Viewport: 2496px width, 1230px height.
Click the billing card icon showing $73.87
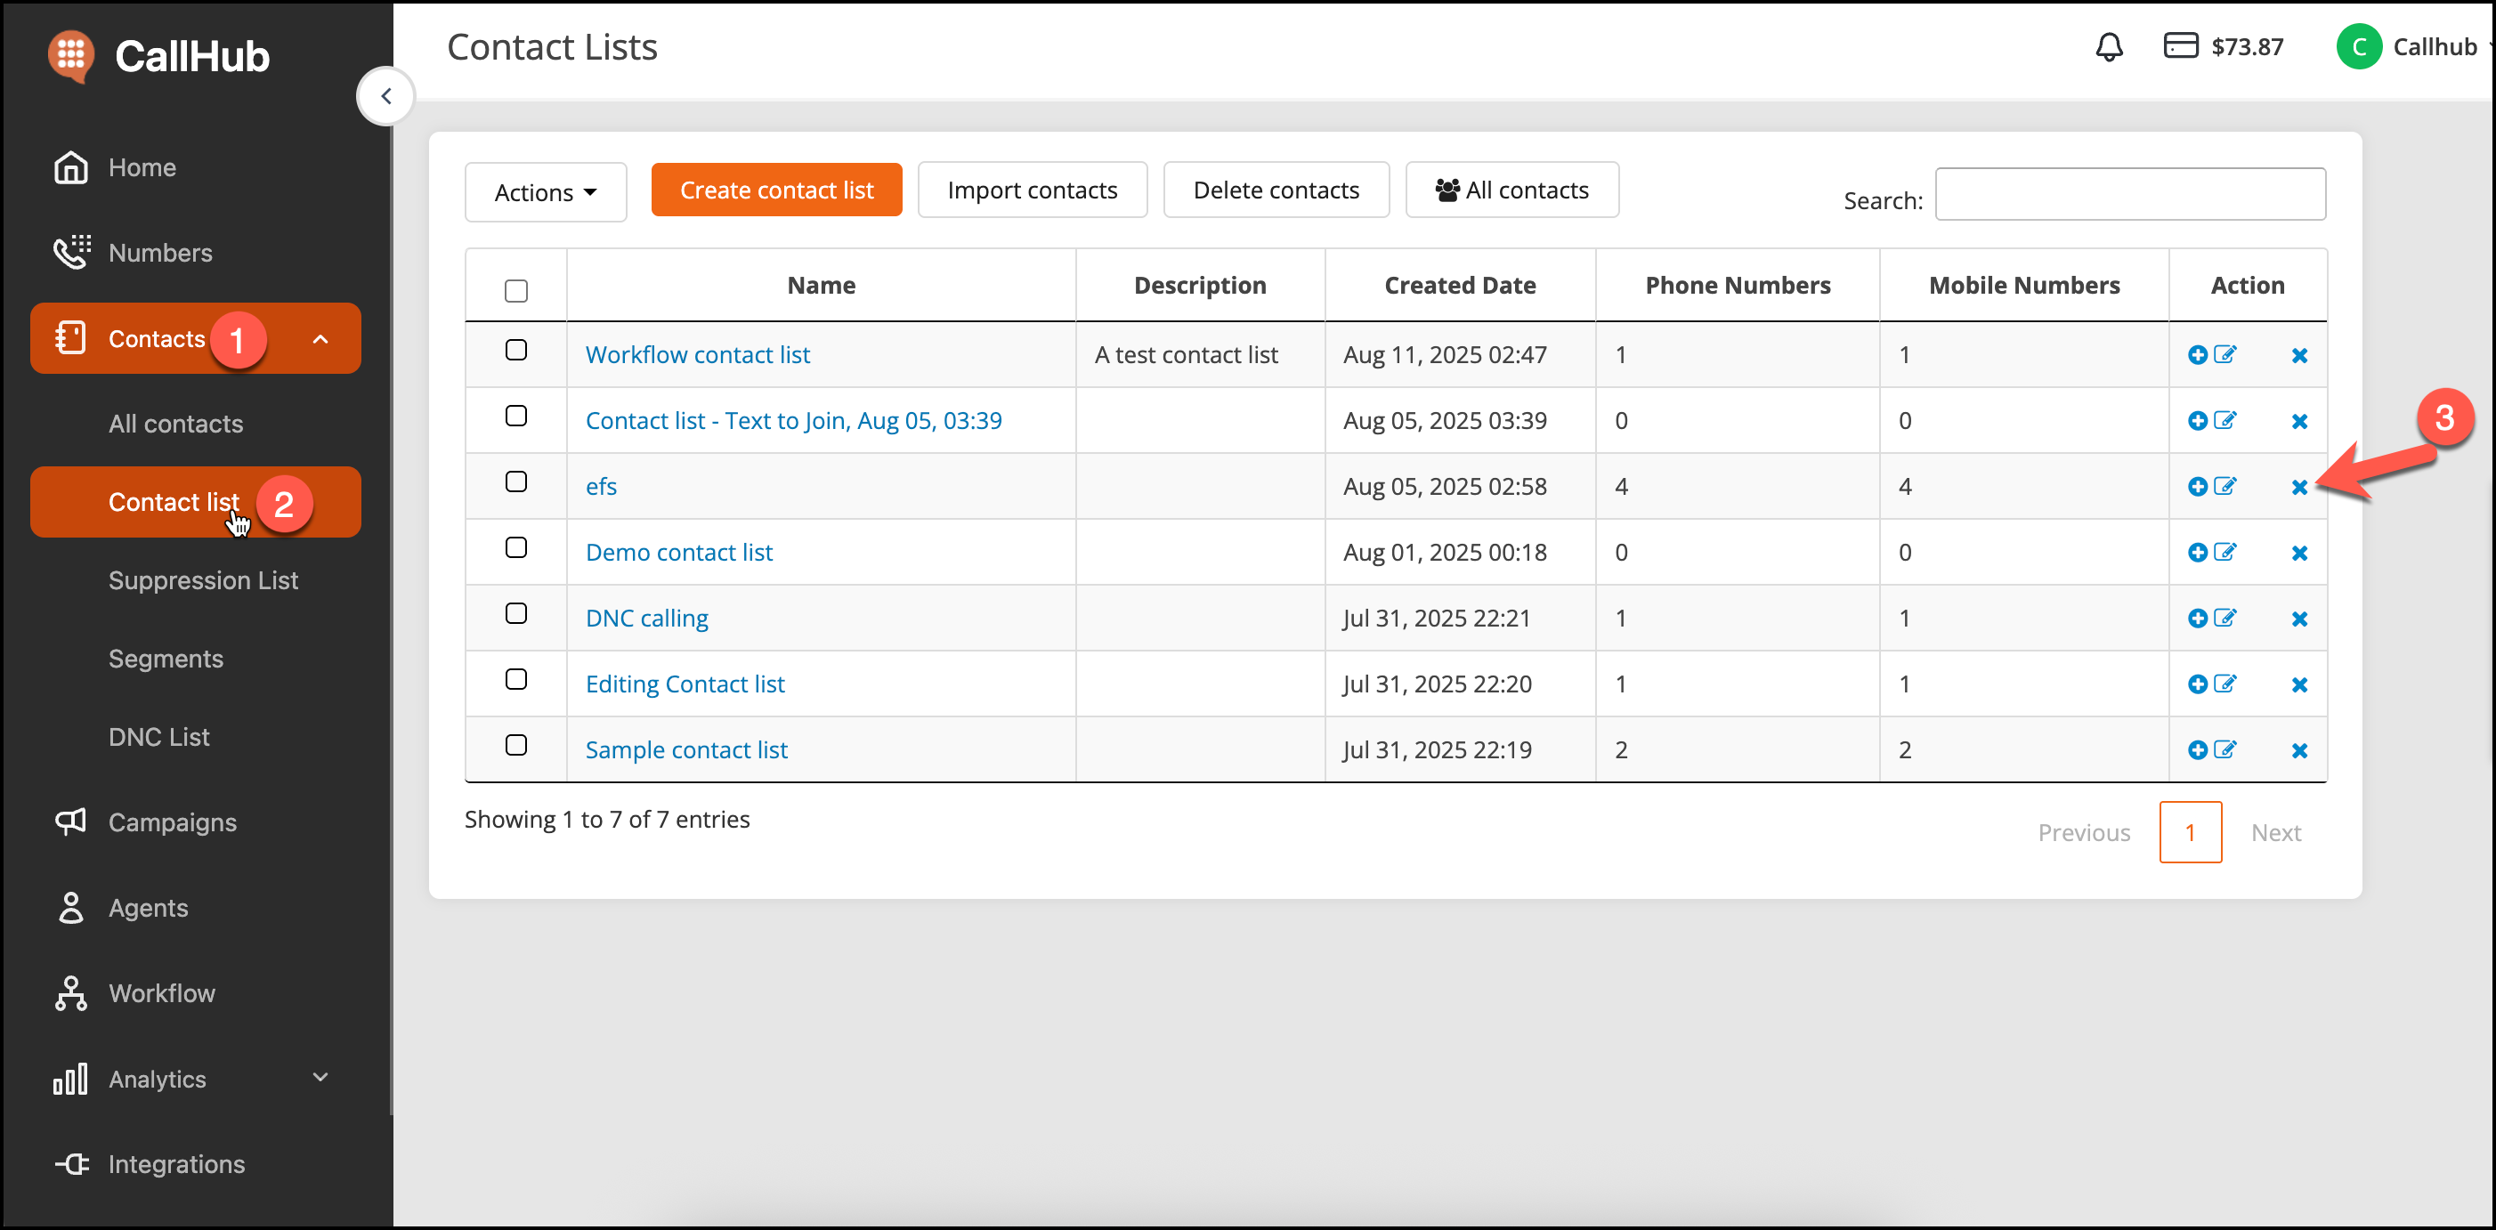point(2181,45)
